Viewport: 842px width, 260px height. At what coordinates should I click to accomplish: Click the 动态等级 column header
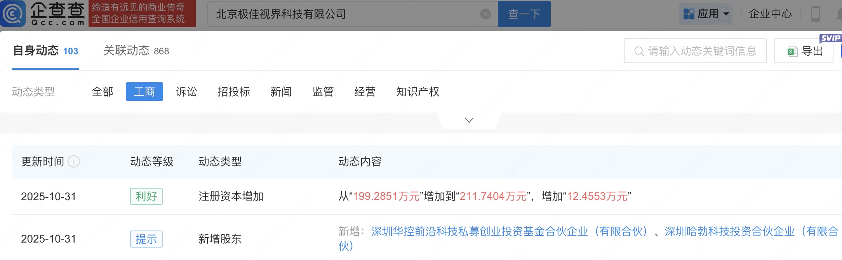[x=152, y=161]
